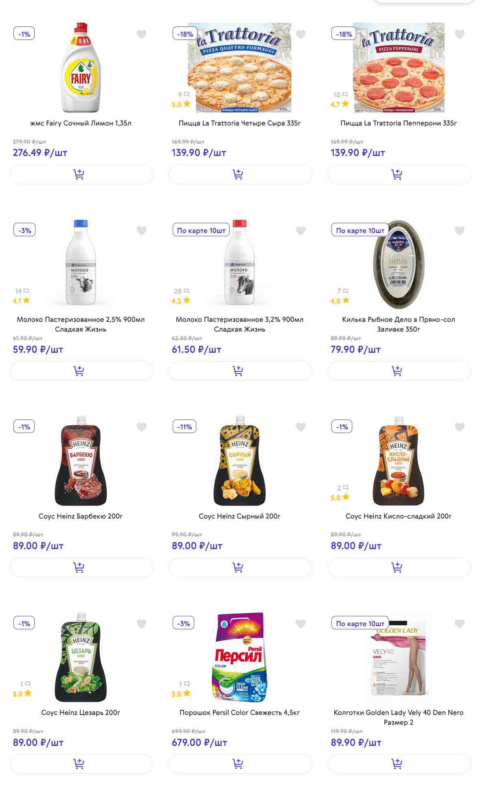The width and height of the screenshot is (487, 798).
Task: Toggle favorite heart on Пицца Пепперони
Action: coord(459,35)
